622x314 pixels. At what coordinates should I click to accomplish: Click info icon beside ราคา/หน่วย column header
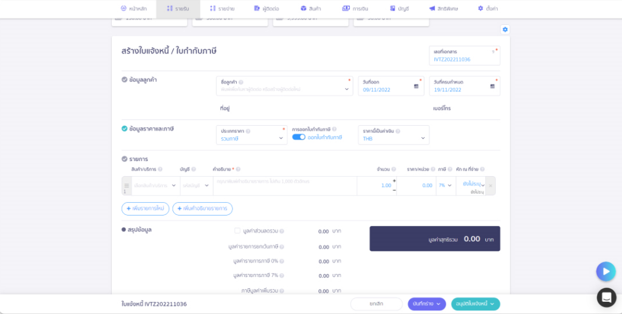(433, 169)
